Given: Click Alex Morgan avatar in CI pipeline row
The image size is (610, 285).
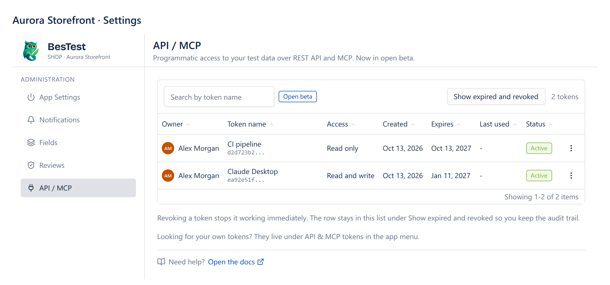Looking at the screenshot, I should 168,148.
